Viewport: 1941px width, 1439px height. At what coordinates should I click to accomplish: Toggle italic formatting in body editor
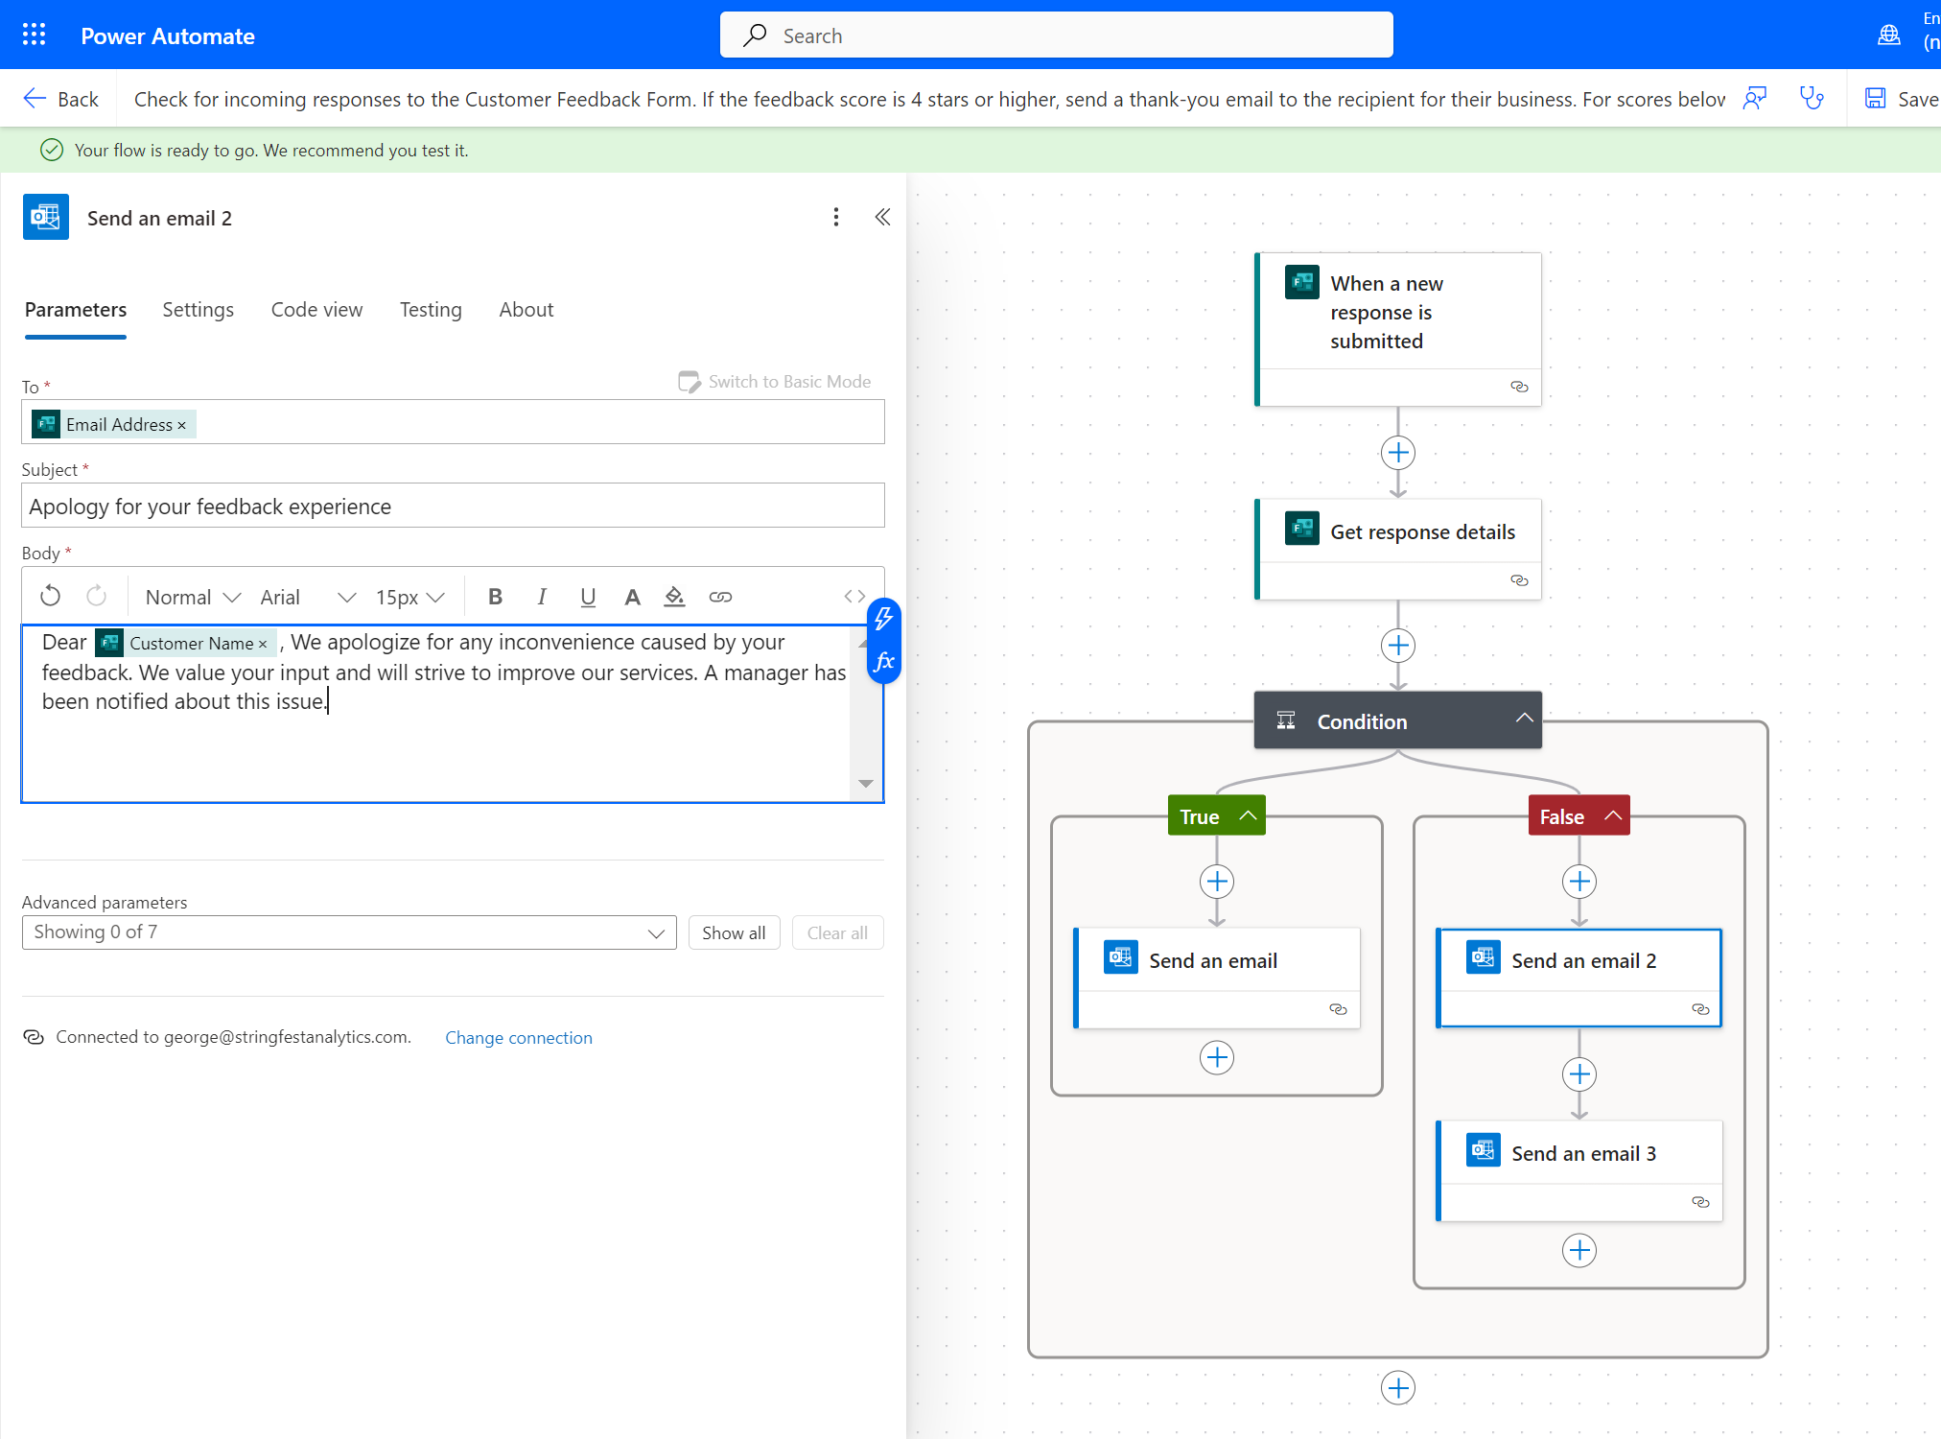click(542, 597)
